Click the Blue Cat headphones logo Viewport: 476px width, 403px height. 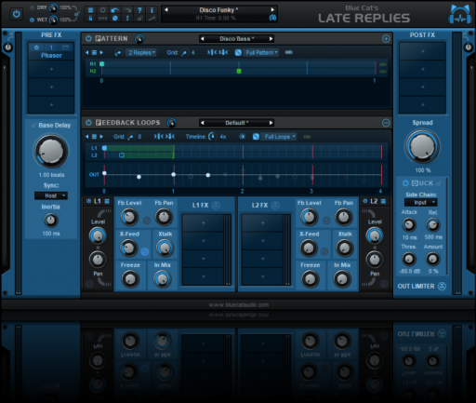(x=460, y=14)
